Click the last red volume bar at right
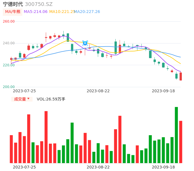This screenshot has height=171, width=194. [x=181, y=142]
